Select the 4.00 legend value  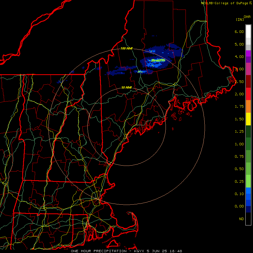(239, 57)
